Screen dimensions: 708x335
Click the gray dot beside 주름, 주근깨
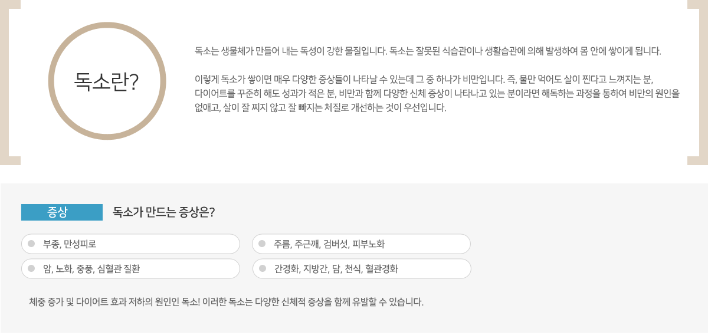click(x=262, y=244)
